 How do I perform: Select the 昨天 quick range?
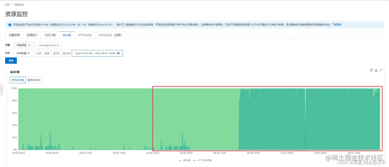[47, 53]
